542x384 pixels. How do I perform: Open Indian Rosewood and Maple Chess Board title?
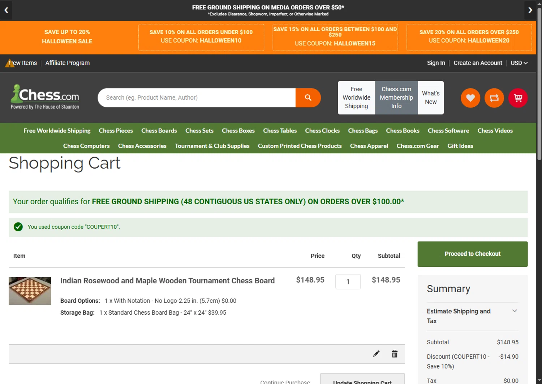pyautogui.click(x=167, y=281)
